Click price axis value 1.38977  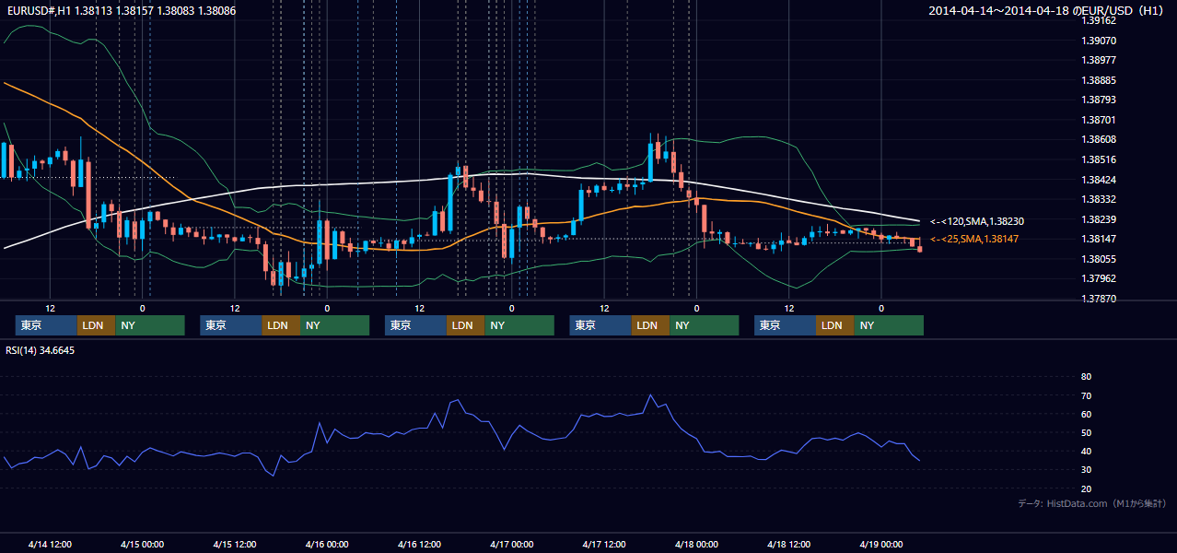pyautogui.click(x=1099, y=60)
